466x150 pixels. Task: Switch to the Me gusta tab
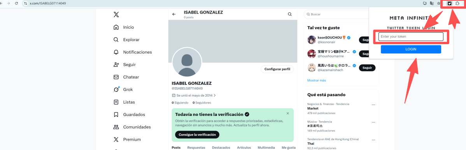(288, 147)
